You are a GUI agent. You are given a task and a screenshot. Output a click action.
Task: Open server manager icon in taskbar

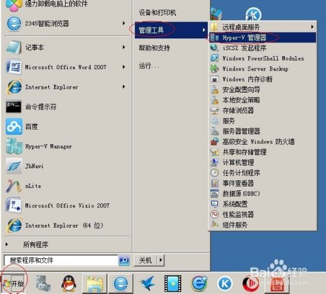click(x=43, y=283)
